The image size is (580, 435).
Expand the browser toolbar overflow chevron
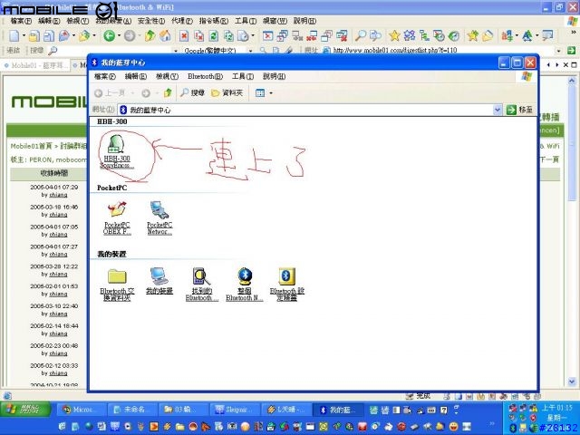(x=573, y=34)
